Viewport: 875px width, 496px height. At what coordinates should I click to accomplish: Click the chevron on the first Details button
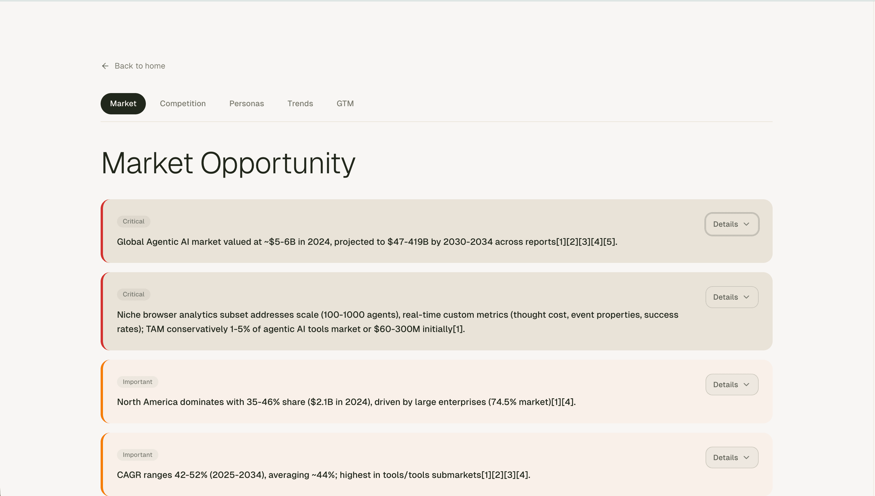click(747, 224)
